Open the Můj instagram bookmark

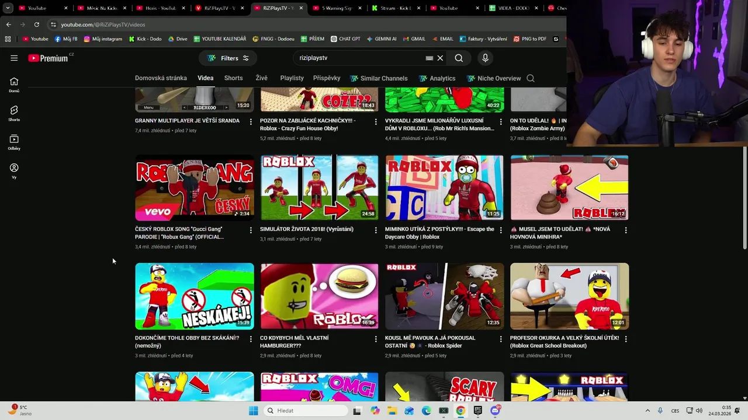[103, 39]
